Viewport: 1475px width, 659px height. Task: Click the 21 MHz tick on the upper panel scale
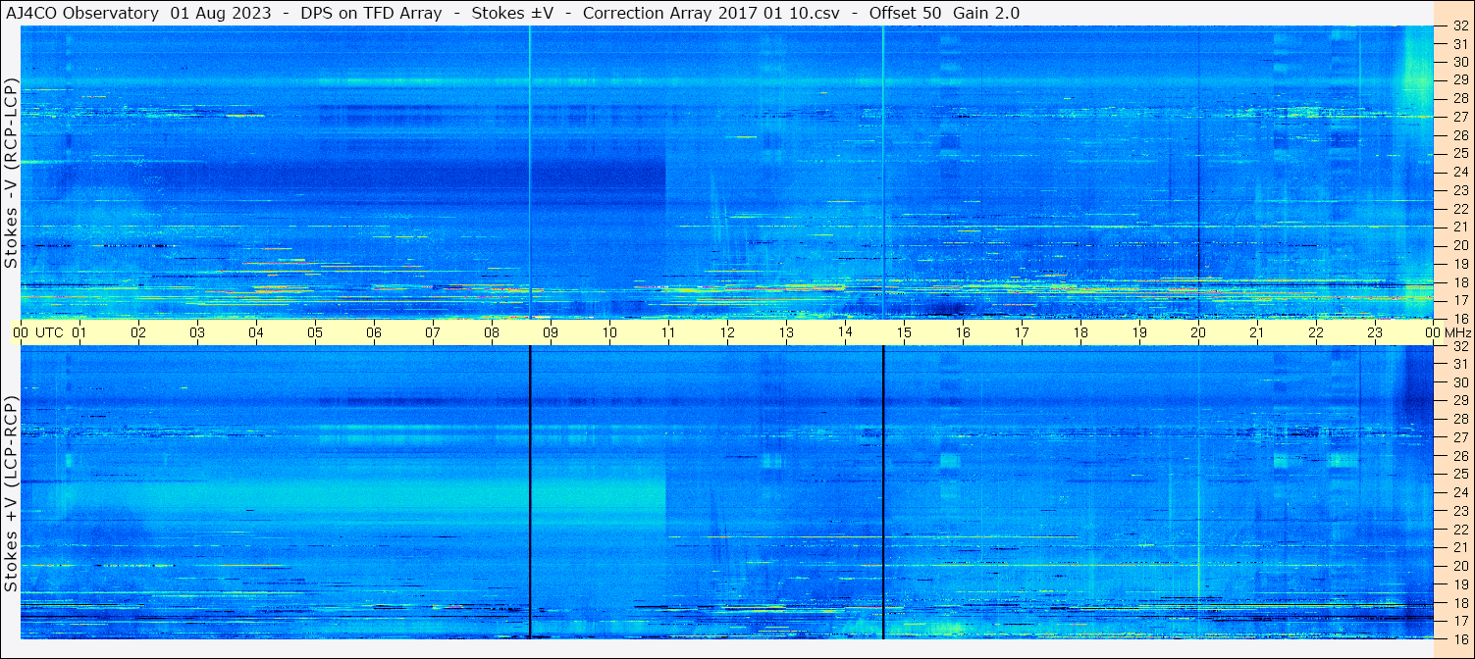[1459, 227]
